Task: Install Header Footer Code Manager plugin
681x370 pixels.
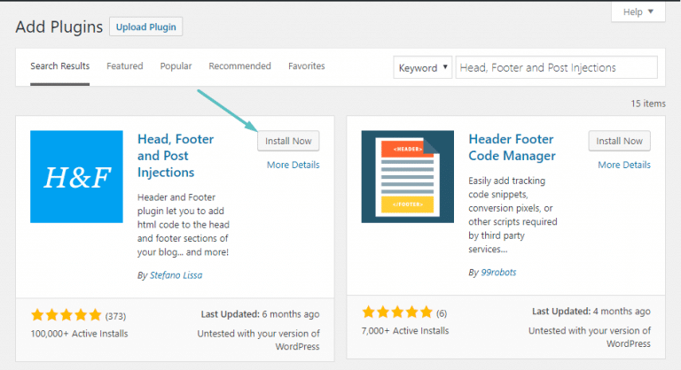Action: pos(619,141)
